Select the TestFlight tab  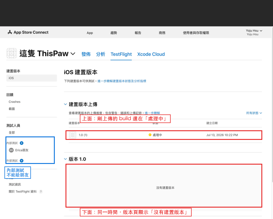click(121, 54)
